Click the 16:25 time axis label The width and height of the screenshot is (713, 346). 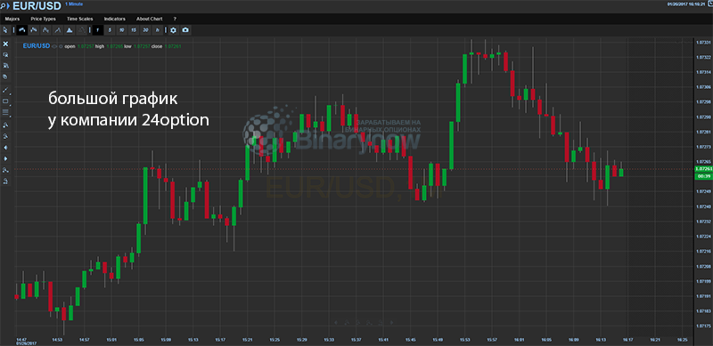tap(683, 340)
